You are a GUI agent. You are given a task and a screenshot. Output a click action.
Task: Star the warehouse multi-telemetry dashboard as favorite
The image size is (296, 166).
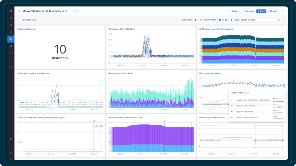click(x=19, y=11)
